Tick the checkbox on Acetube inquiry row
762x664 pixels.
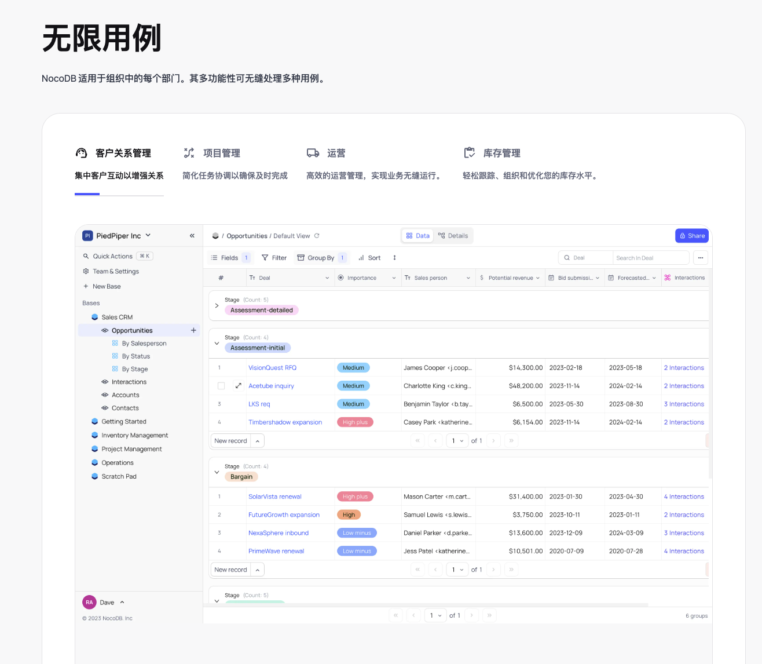(x=221, y=386)
